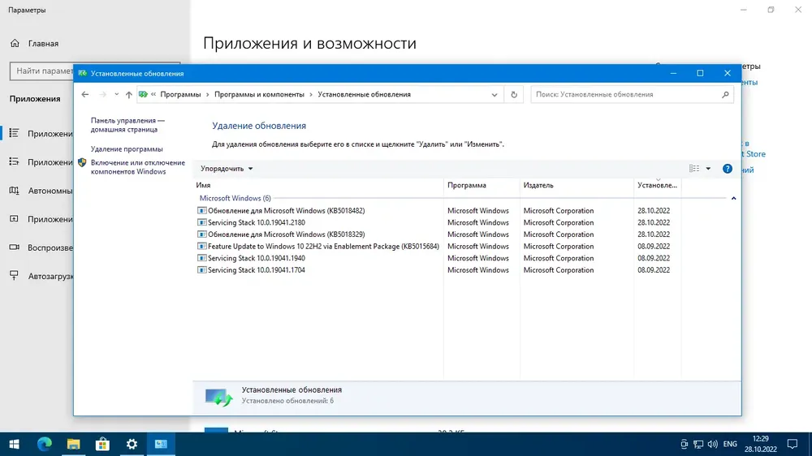Open the notification center icon

coord(793,444)
